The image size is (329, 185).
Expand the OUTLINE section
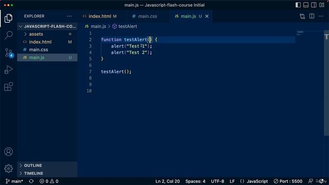[47, 165]
